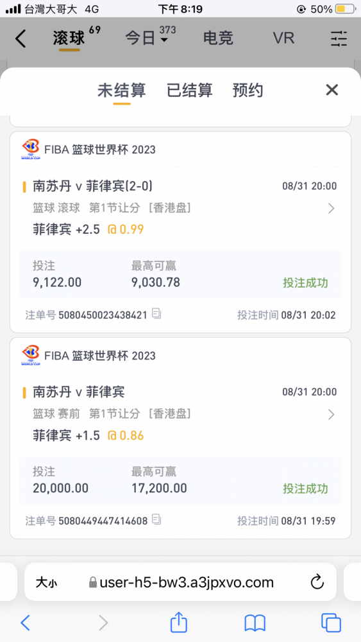Switch to the 预约 tab
Viewport: 361px width, 642px height.
tap(248, 91)
